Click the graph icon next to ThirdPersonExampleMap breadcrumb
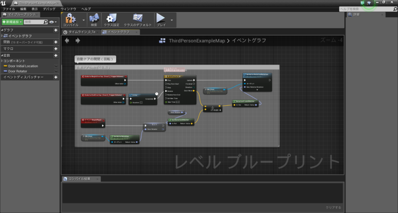 (x=162, y=40)
